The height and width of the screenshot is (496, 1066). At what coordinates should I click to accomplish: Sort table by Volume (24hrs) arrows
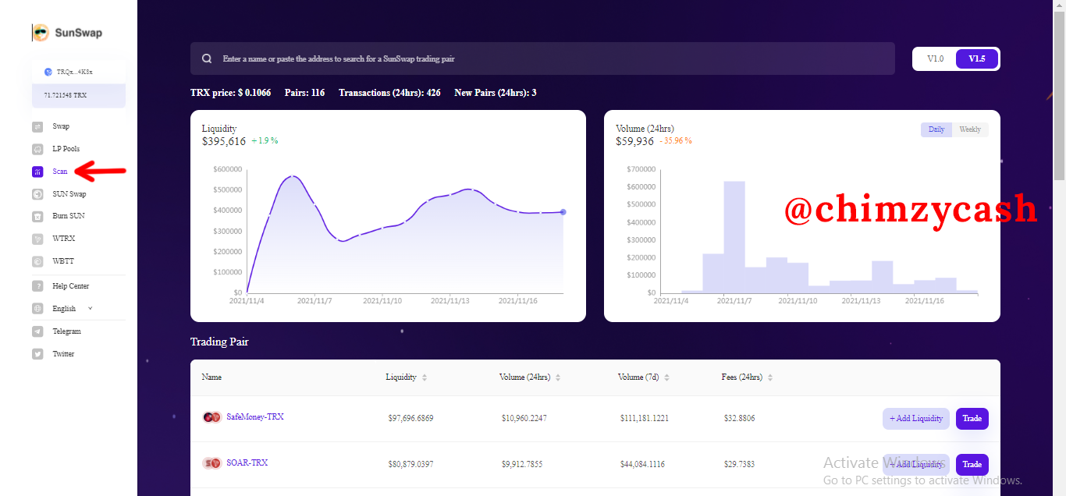(x=558, y=377)
